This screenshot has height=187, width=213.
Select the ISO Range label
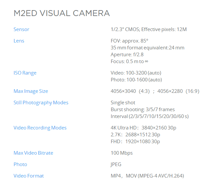[25, 73]
